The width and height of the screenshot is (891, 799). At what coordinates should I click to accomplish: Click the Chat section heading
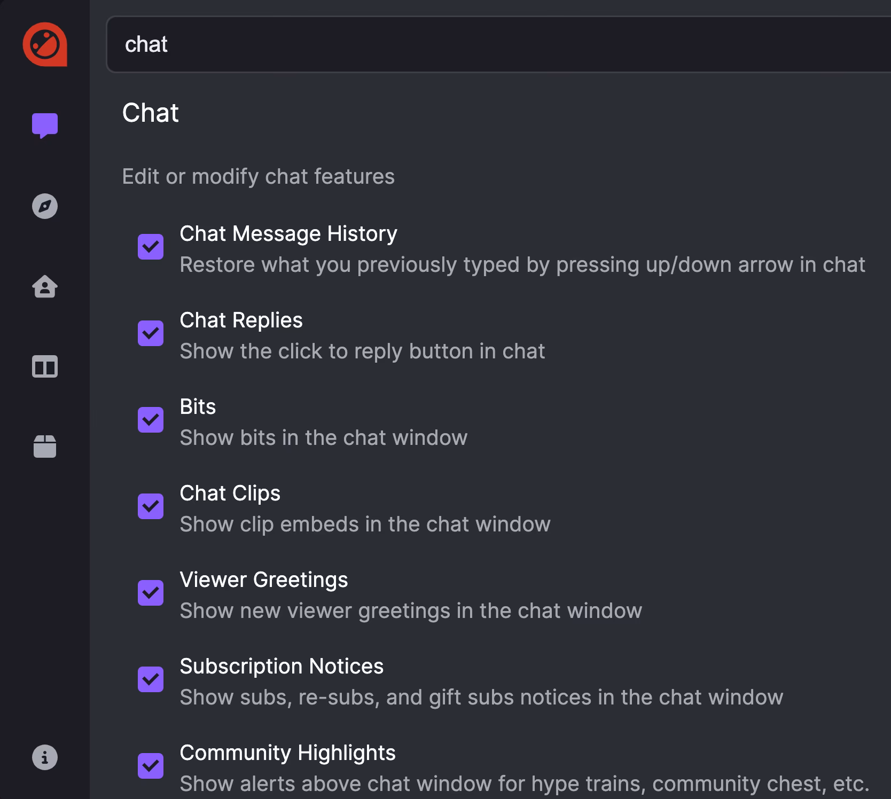click(x=151, y=113)
